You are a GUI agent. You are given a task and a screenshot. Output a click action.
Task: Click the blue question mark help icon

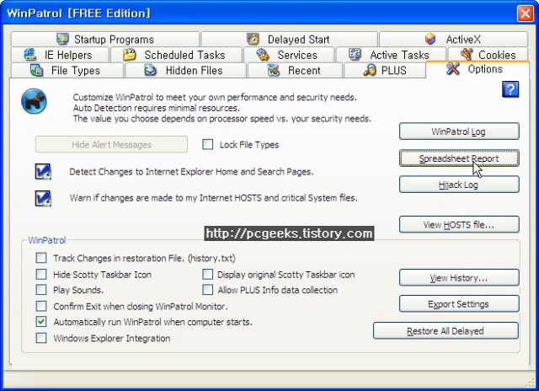[x=510, y=89]
